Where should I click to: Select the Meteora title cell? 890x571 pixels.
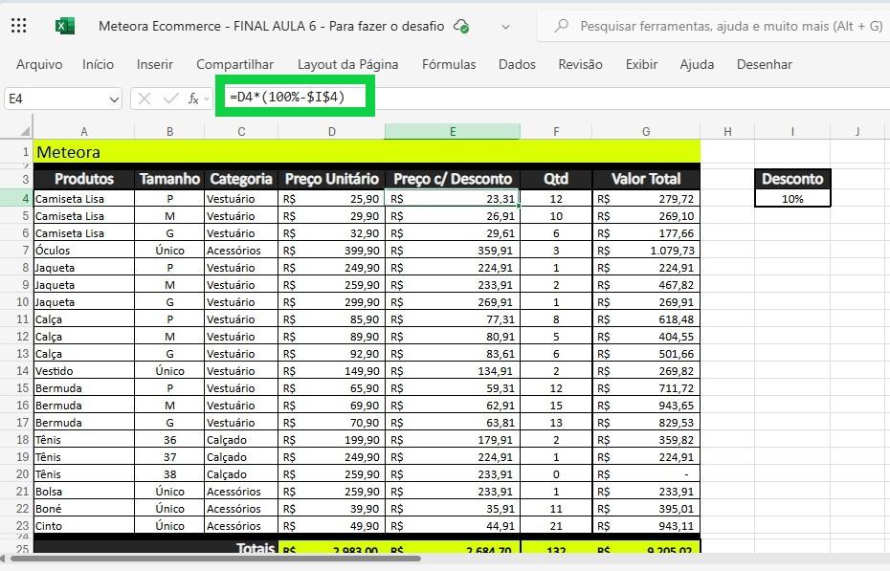pyautogui.click(x=367, y=152)
